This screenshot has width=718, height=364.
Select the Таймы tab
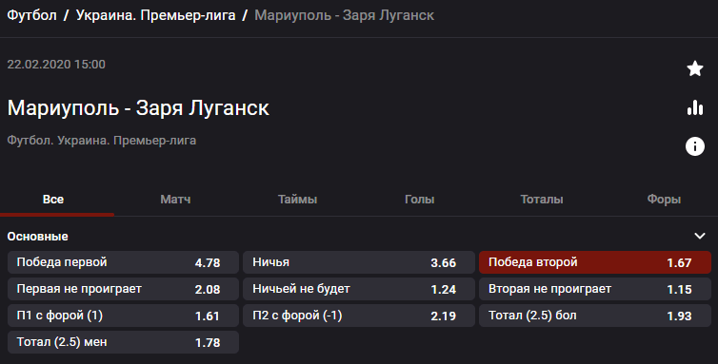click(297, 200)
